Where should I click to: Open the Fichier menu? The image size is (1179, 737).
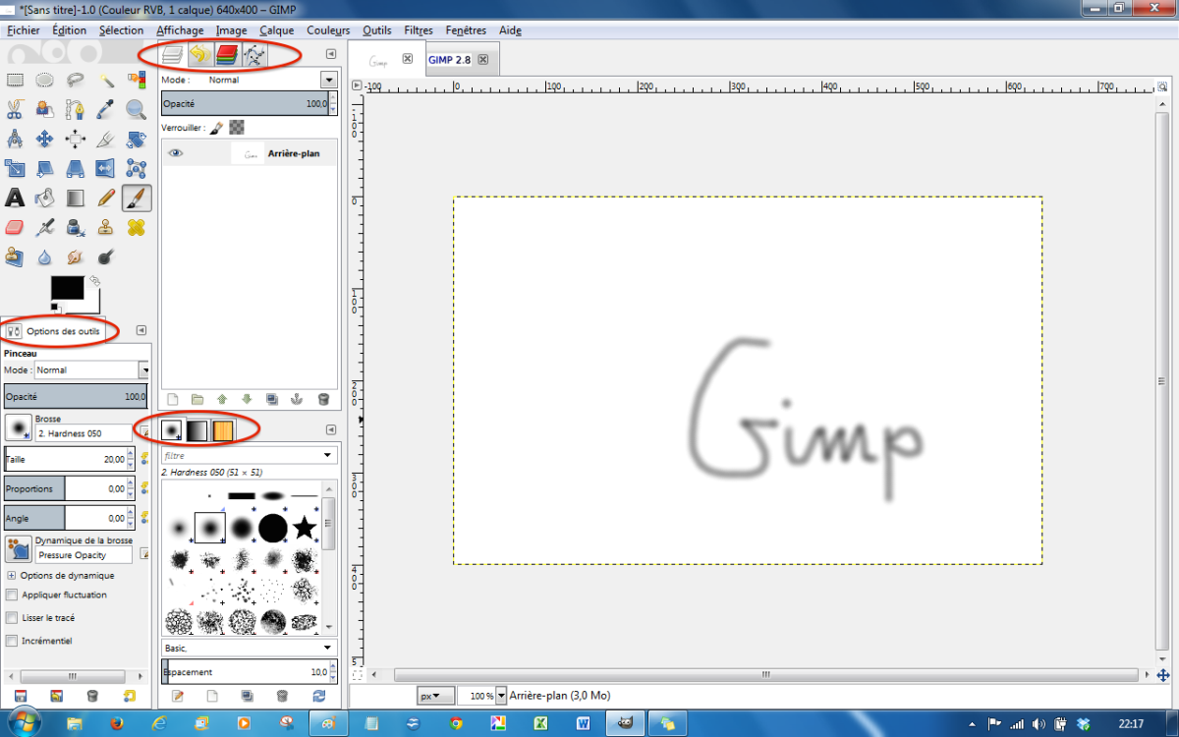[x=24, y=30]
